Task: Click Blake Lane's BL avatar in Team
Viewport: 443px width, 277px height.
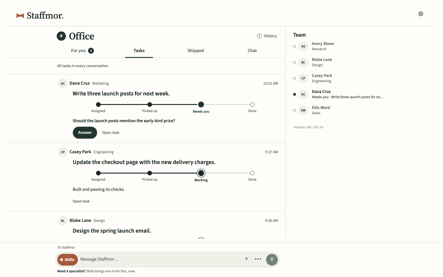Action: pyautogui.click(x=303, y=62)
